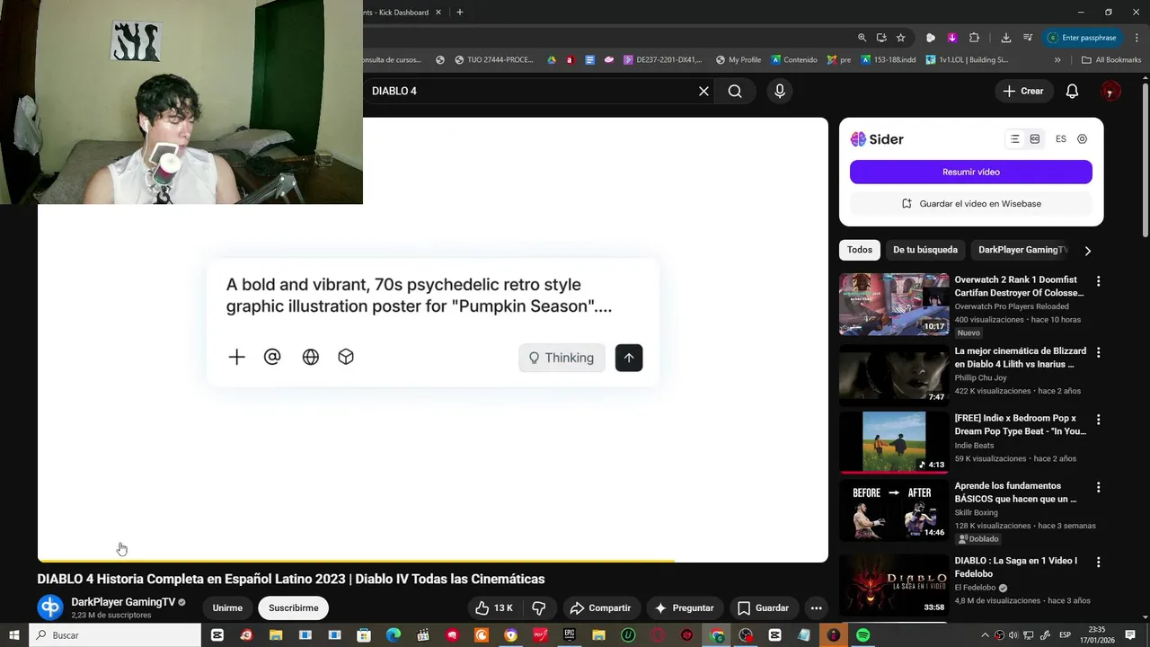The height and width of the screenshot is (647, 1150).
Task: Open YouTube notifications bell
Action: coord(1072,91)
